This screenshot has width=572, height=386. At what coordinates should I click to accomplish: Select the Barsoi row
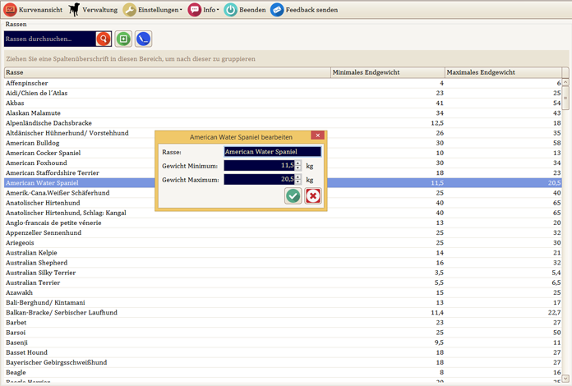pyautogui.click(x=283, y=333)
